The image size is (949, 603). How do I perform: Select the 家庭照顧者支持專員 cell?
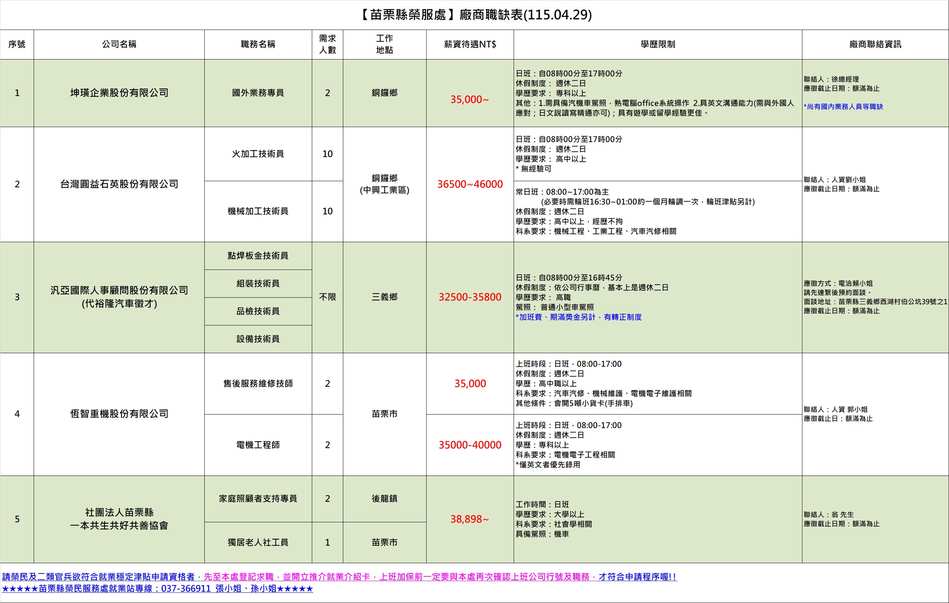258,499
